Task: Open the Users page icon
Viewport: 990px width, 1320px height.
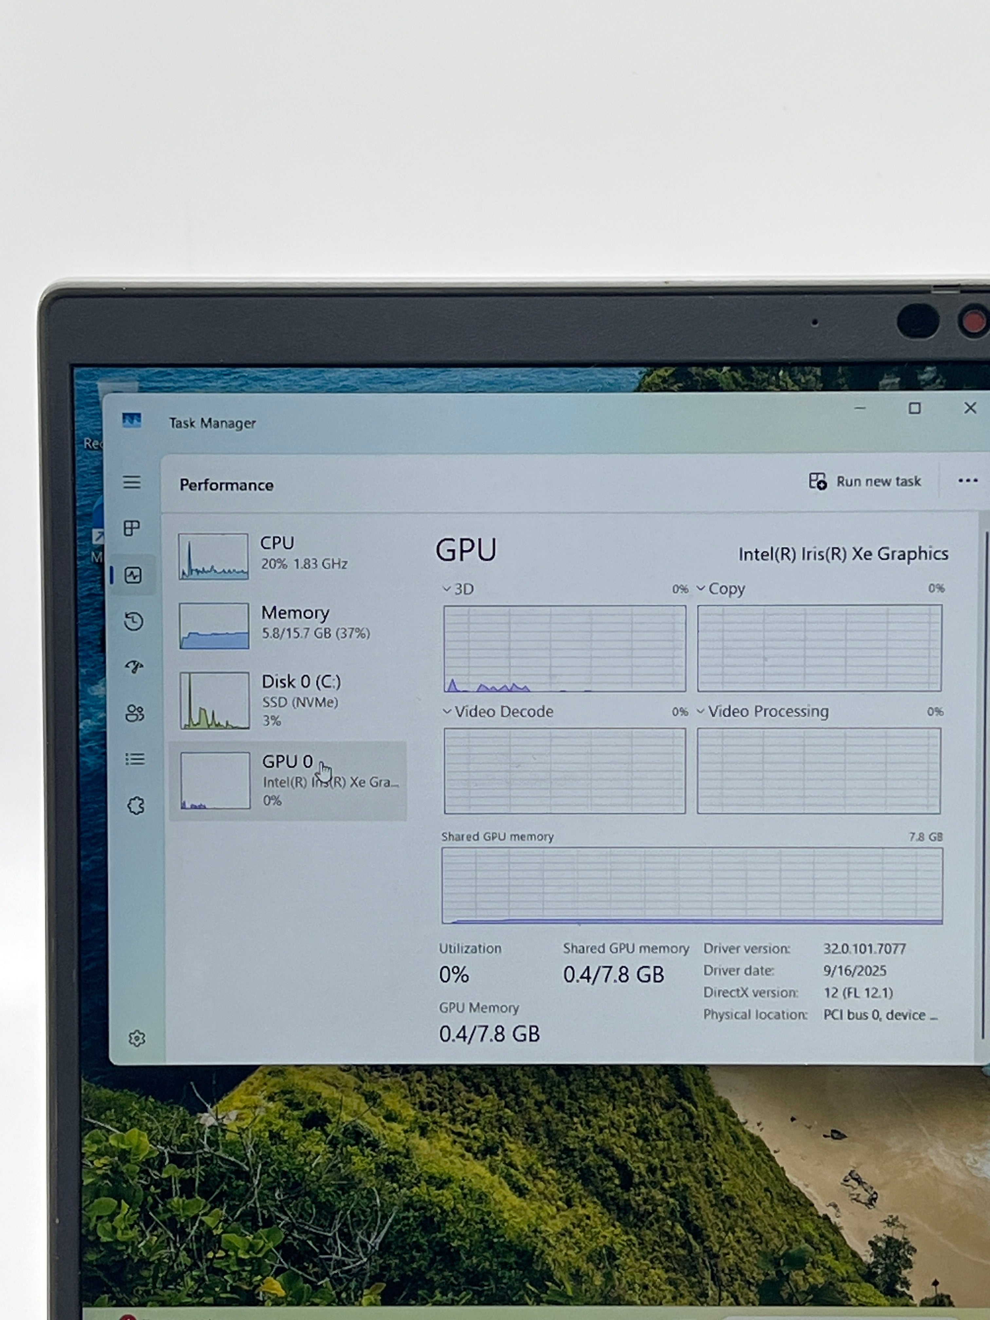Action: [x=135, y=713]
